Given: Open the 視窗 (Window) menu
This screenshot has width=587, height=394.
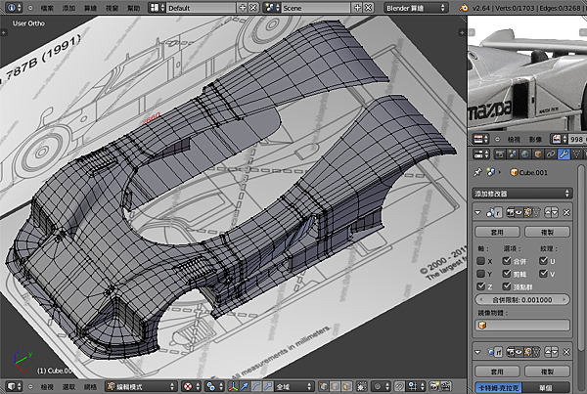Looking at the screenshot, I should tap(112, 8).
